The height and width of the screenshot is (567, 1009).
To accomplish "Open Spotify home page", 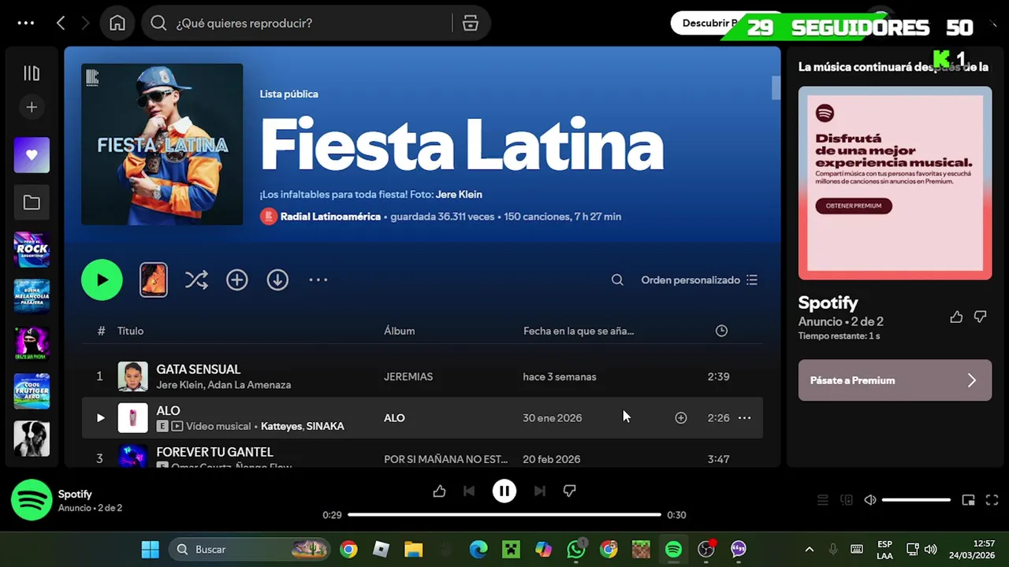I will point(117,23).
